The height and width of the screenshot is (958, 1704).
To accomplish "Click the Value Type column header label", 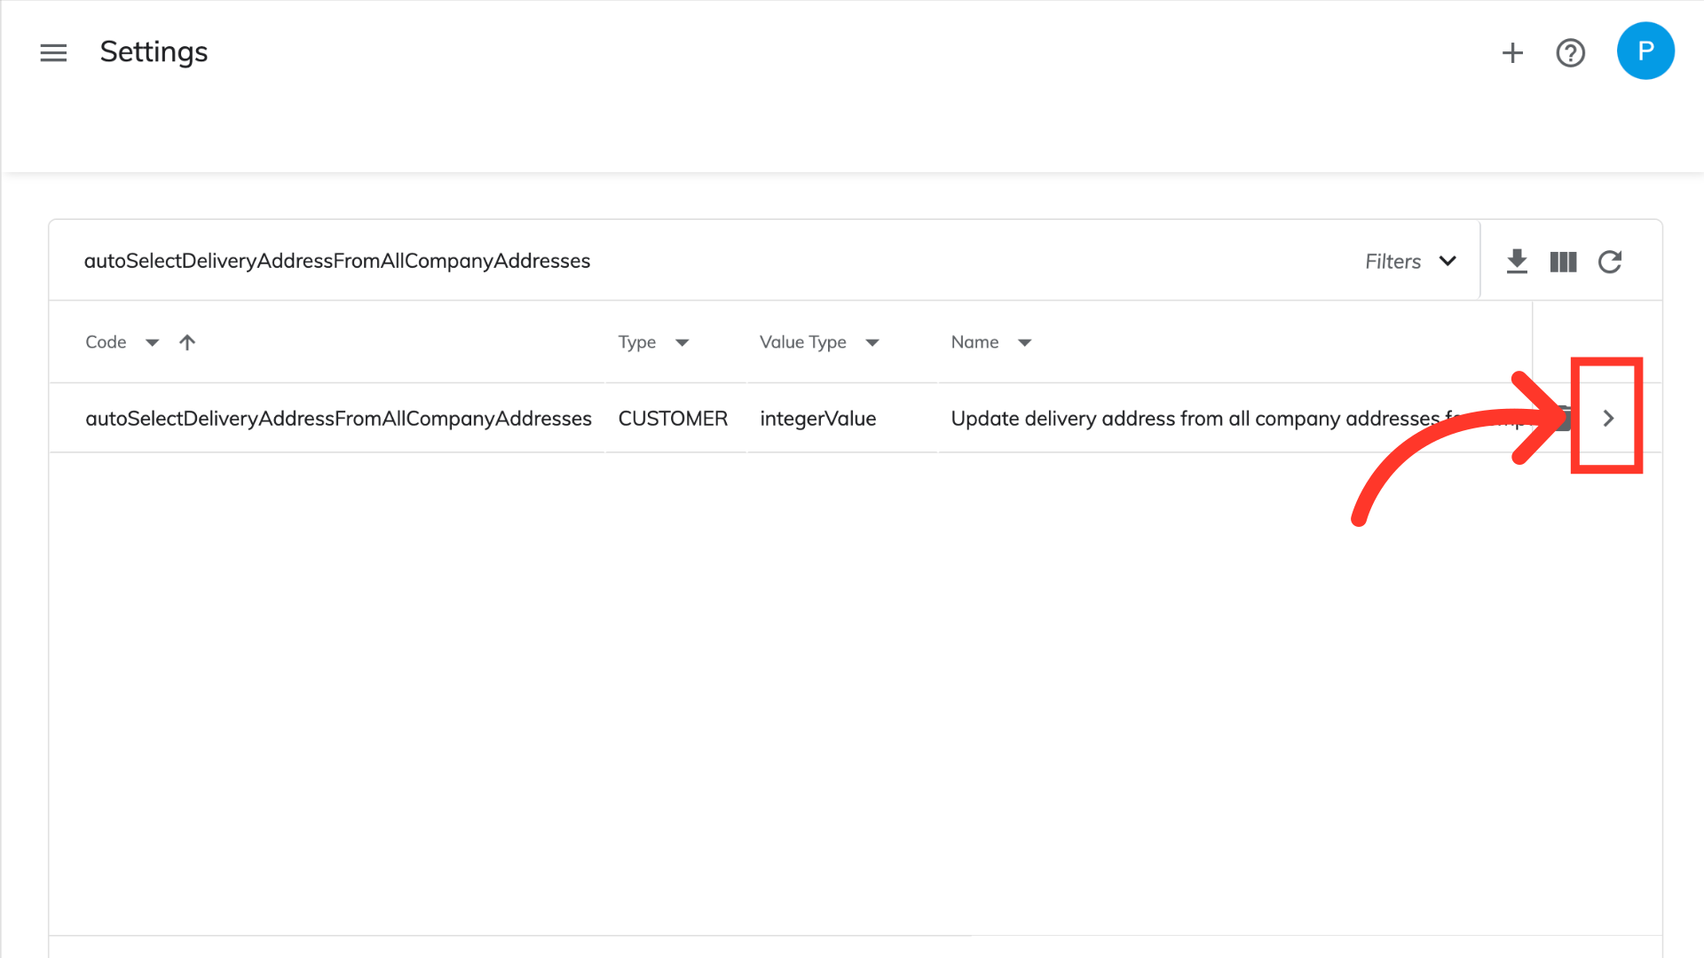I will [x=802, y=342].
